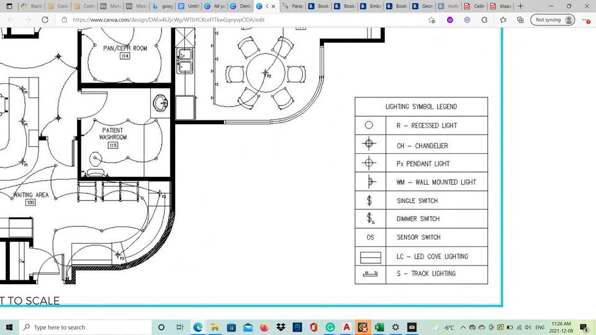Open AutoCAD red A icon on taskbar
596x335 pixels.
346,327
